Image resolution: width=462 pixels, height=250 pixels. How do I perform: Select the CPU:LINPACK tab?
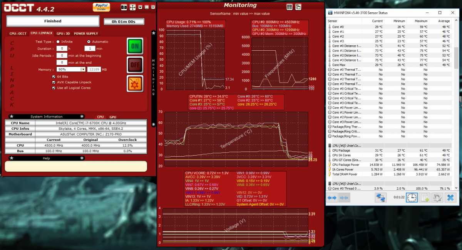click(x=42, y=33)
